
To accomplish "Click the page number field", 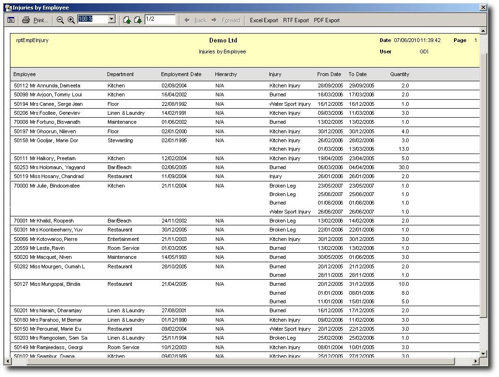I will coord(160,19).
